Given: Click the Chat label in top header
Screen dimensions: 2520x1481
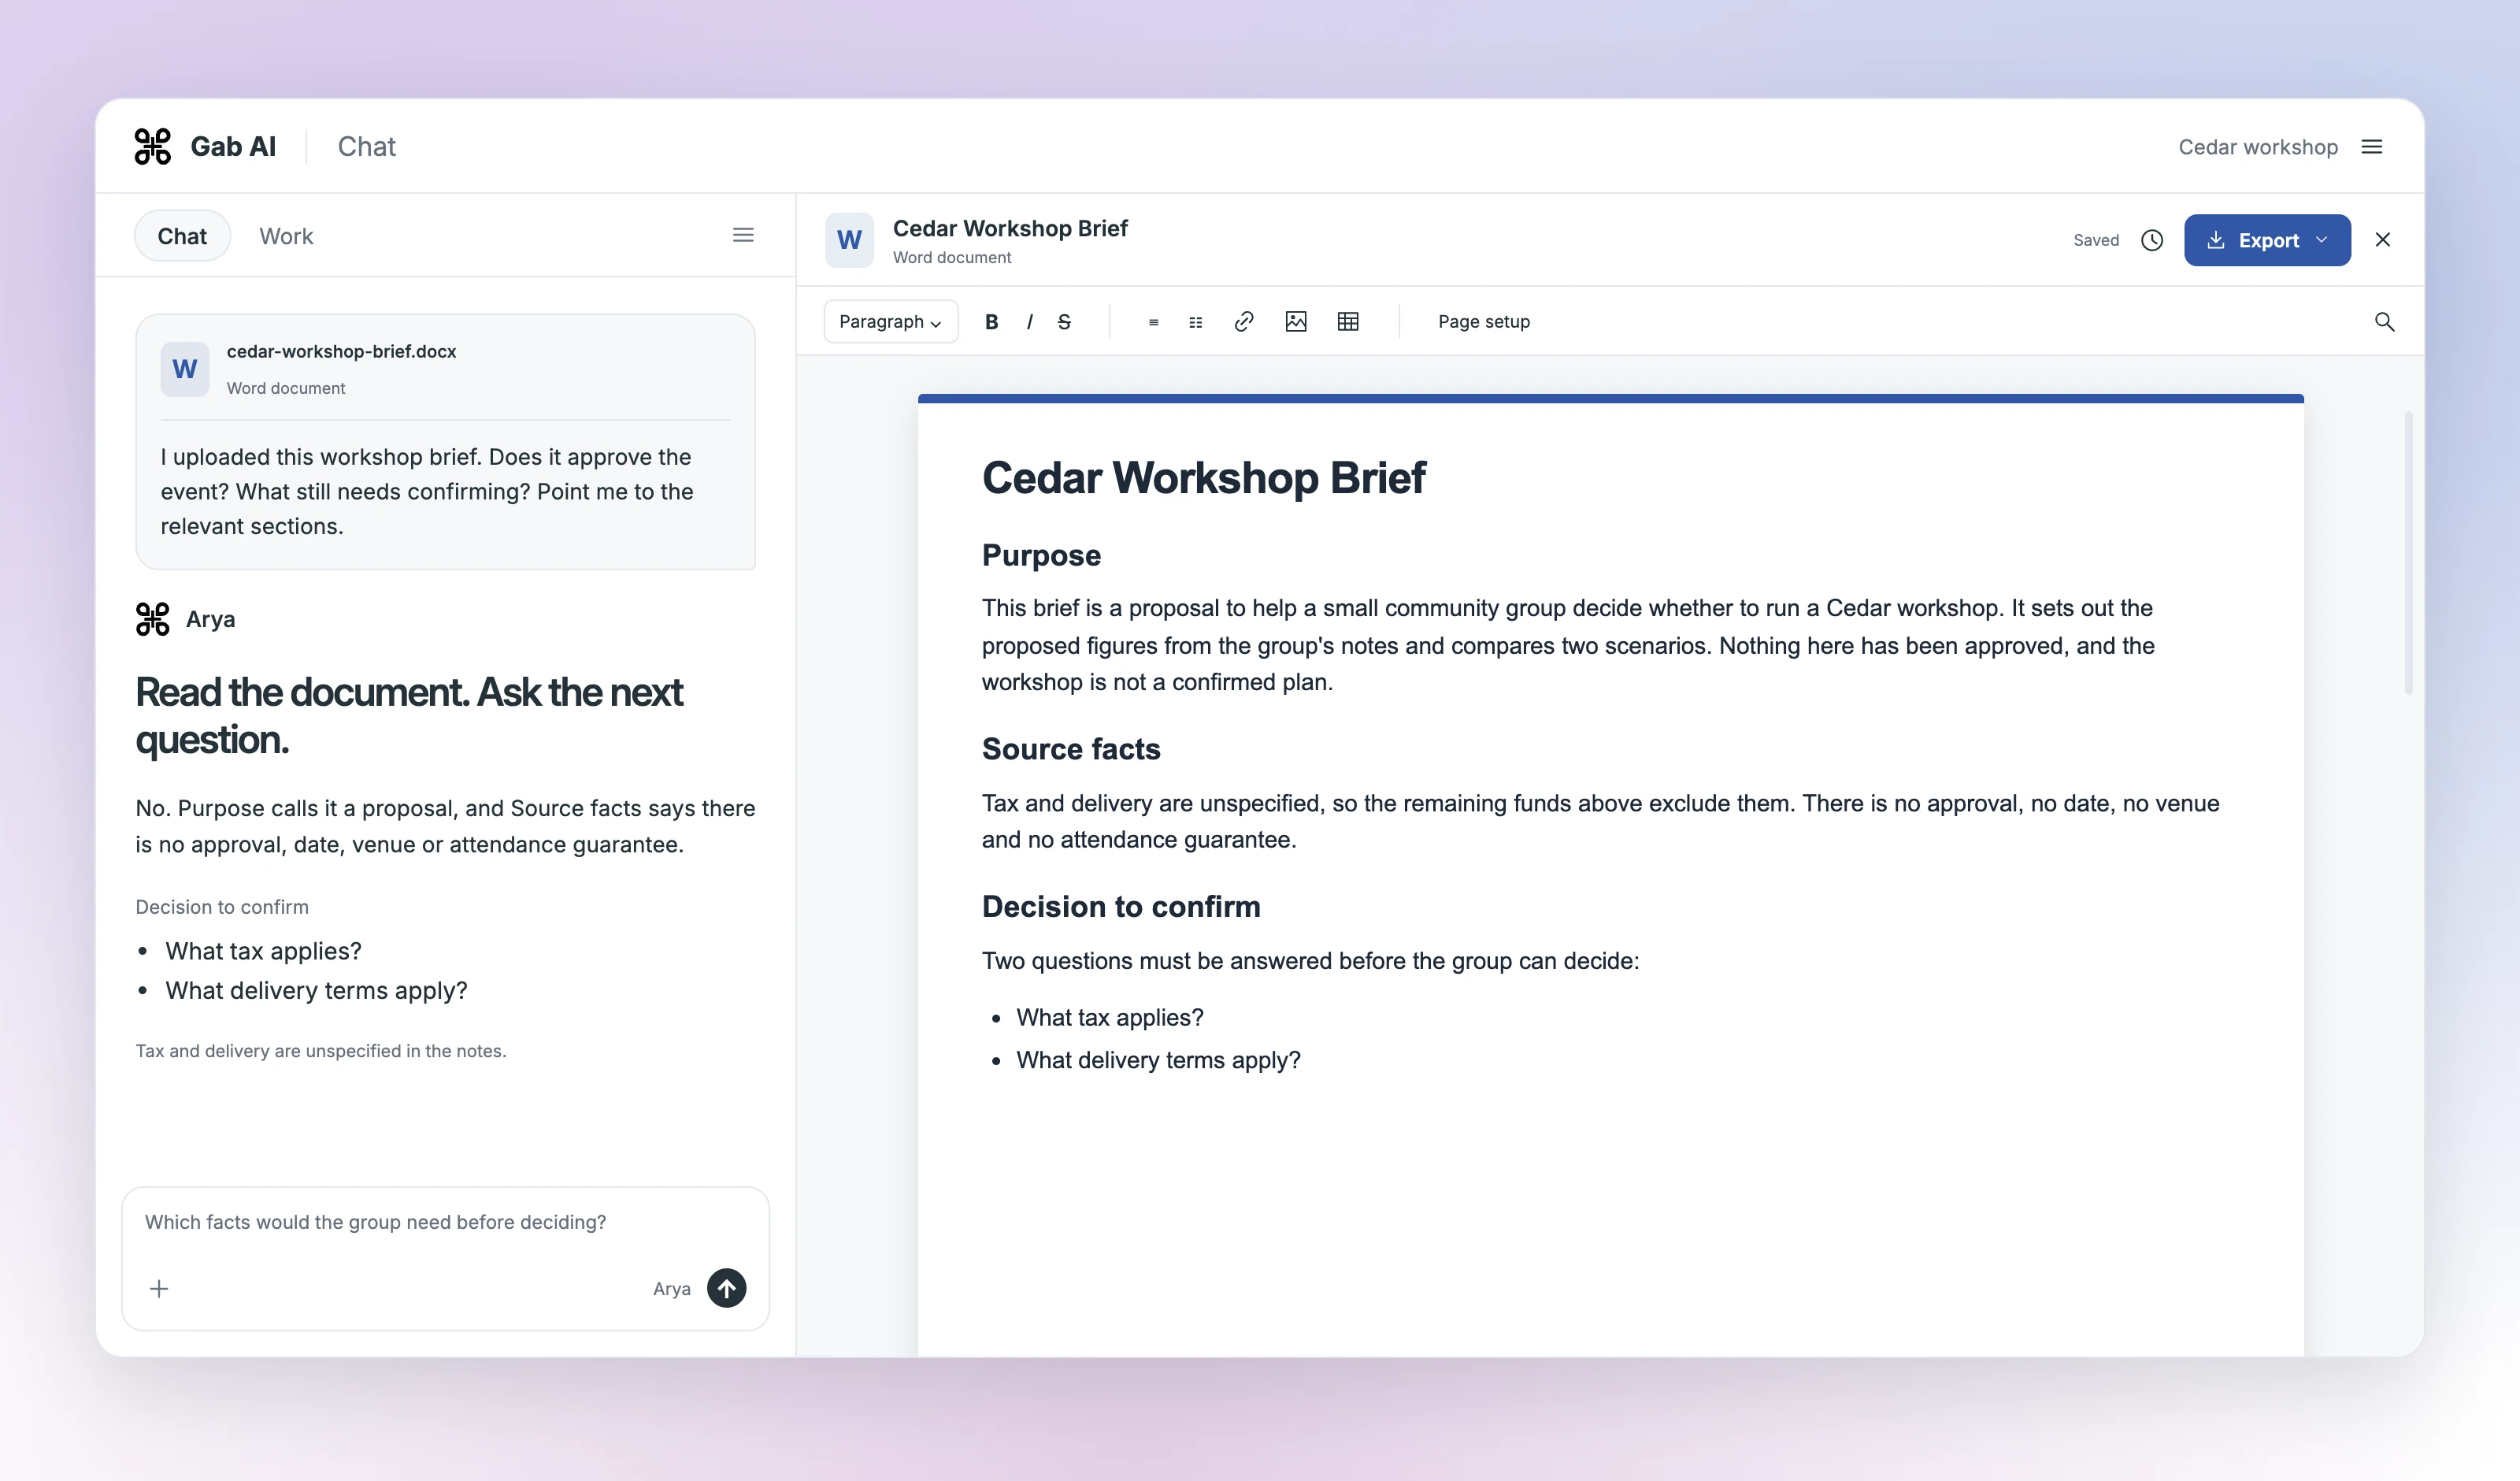Looking at the screenshot, I should [x=367, y=147].
